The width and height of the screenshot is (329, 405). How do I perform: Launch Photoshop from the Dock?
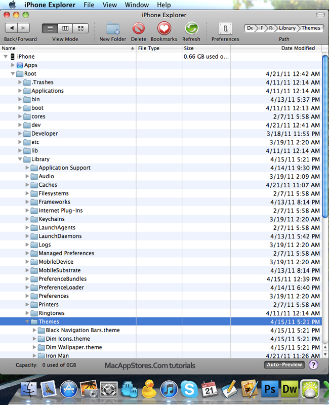pos(270,389)
